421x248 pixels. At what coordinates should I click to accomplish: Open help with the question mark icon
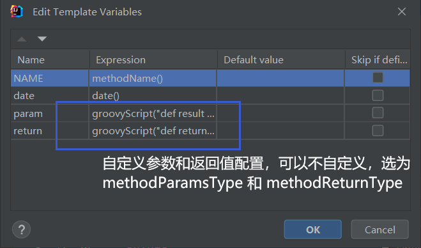point(22,229)
